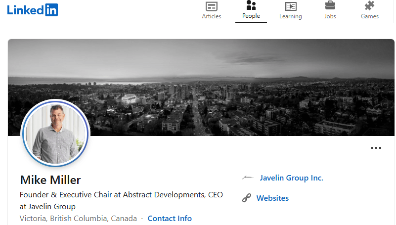Open the Games puzzle piece icon
Screen dimensions: 396x225
point(369,6)
